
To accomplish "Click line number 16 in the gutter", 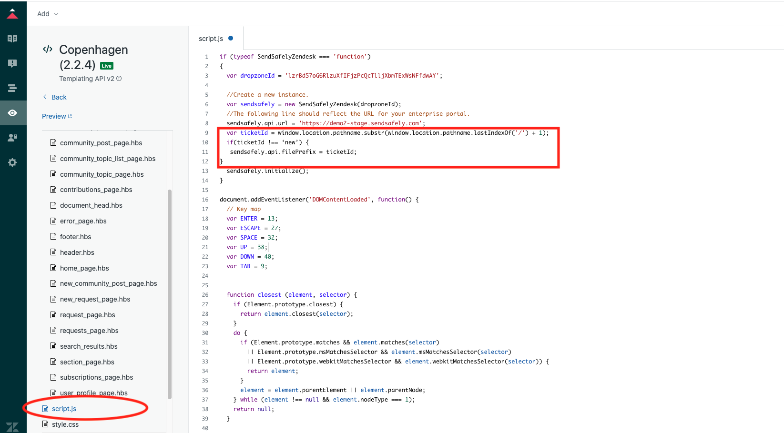I will [205, 200].
